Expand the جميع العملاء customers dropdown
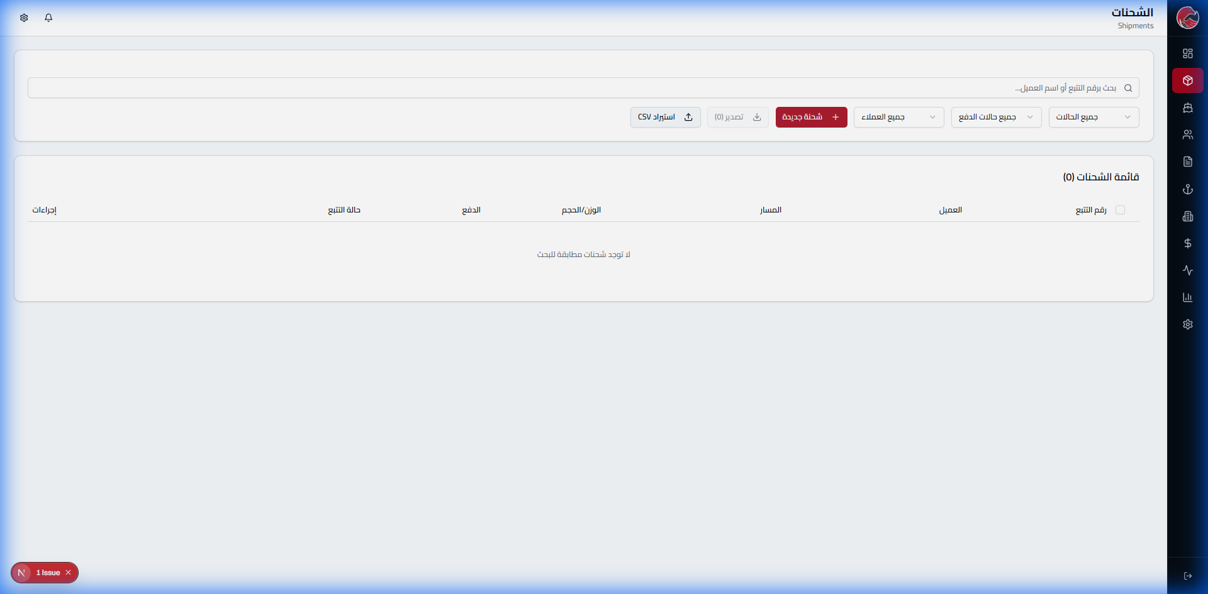The width and height of the screenshot is (1208, 594). tap(898, 117)
